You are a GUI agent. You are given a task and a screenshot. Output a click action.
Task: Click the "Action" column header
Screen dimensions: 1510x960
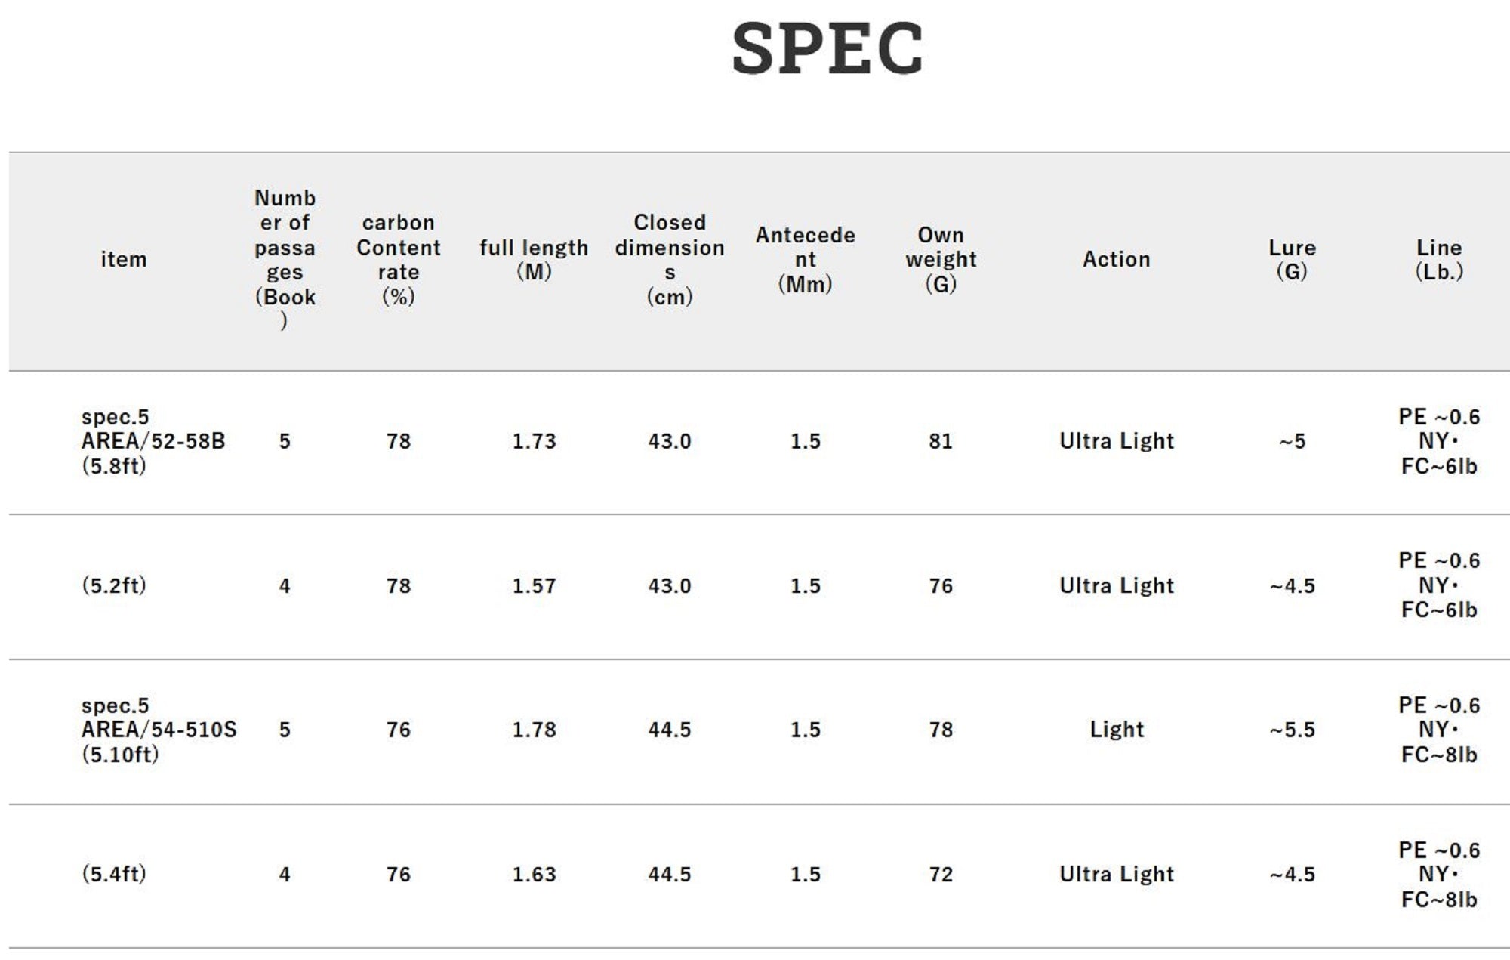tap(1116, 260)
